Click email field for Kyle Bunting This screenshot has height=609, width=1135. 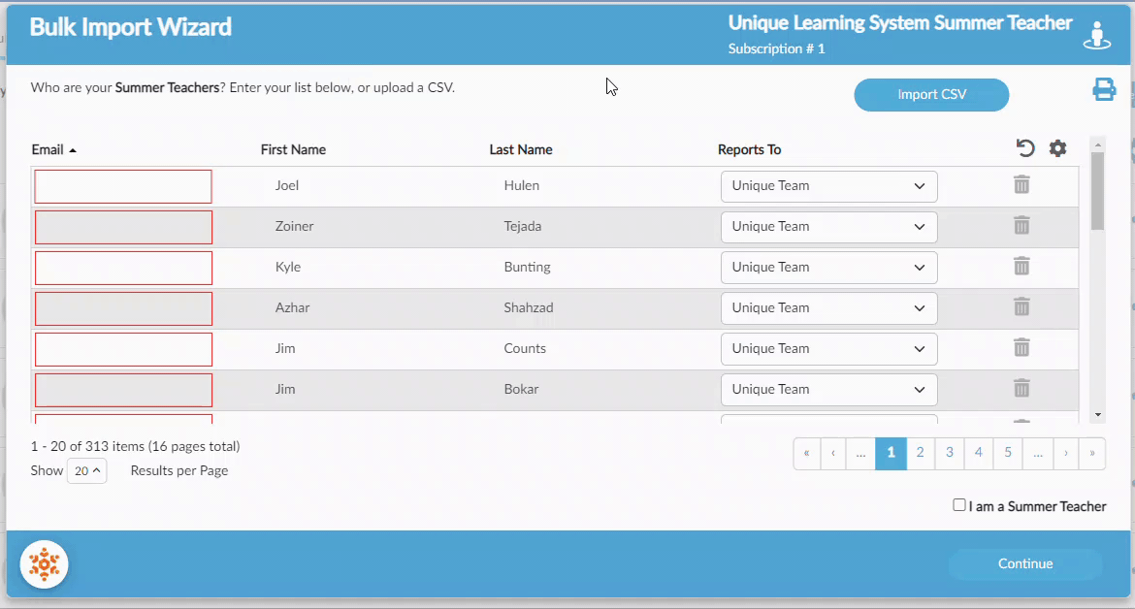click(x=123, y=268)
